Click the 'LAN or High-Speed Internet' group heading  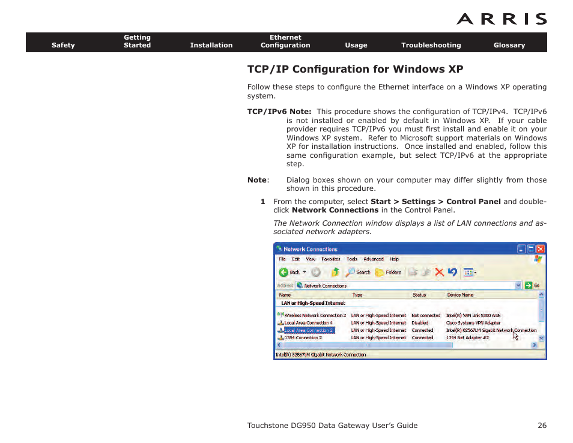coord(313,303)
